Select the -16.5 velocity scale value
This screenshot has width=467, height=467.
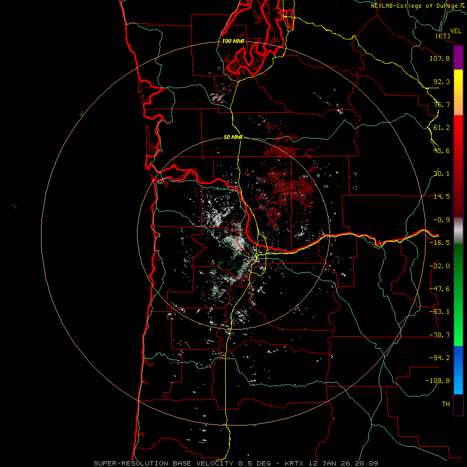click(439, 243)
